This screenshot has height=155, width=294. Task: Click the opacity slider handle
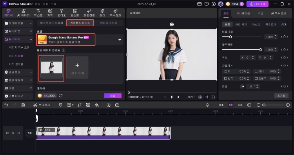[260, 49]
